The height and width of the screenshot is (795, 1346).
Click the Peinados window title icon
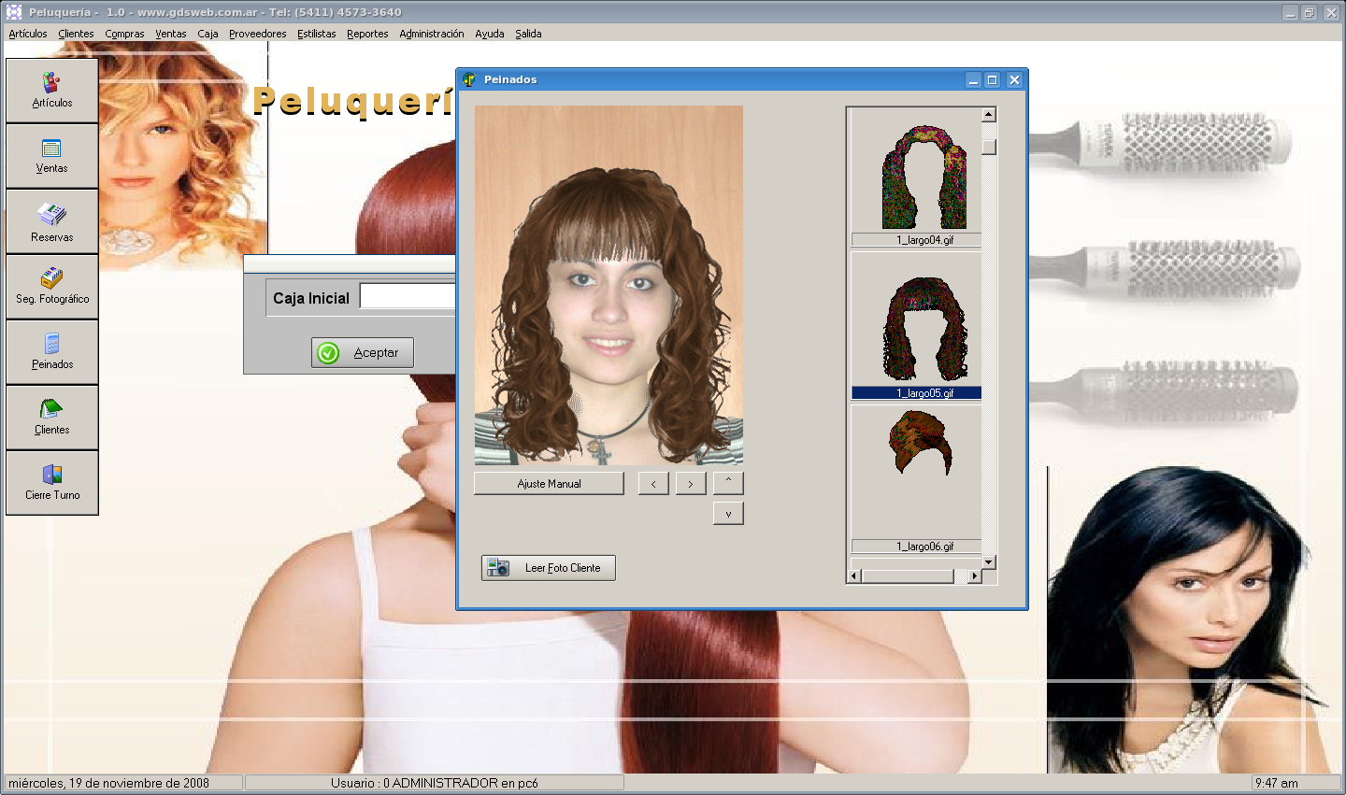469,79
